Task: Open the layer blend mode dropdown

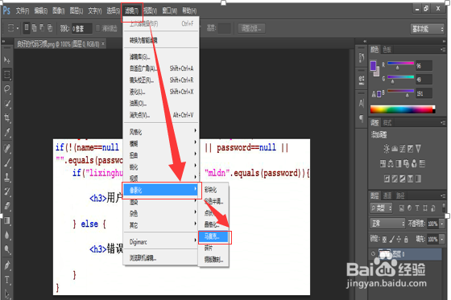Action: (x=387, y=224)
